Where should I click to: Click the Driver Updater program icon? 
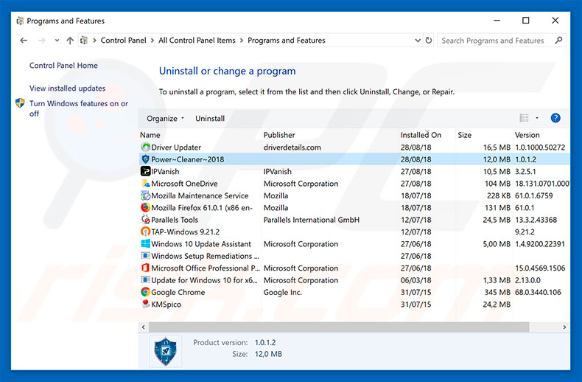point(146,147)
